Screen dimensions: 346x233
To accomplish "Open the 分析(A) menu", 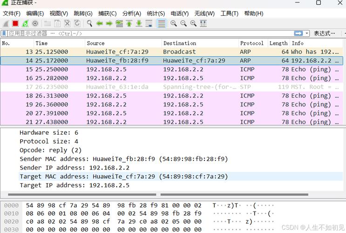I will 132,14.
